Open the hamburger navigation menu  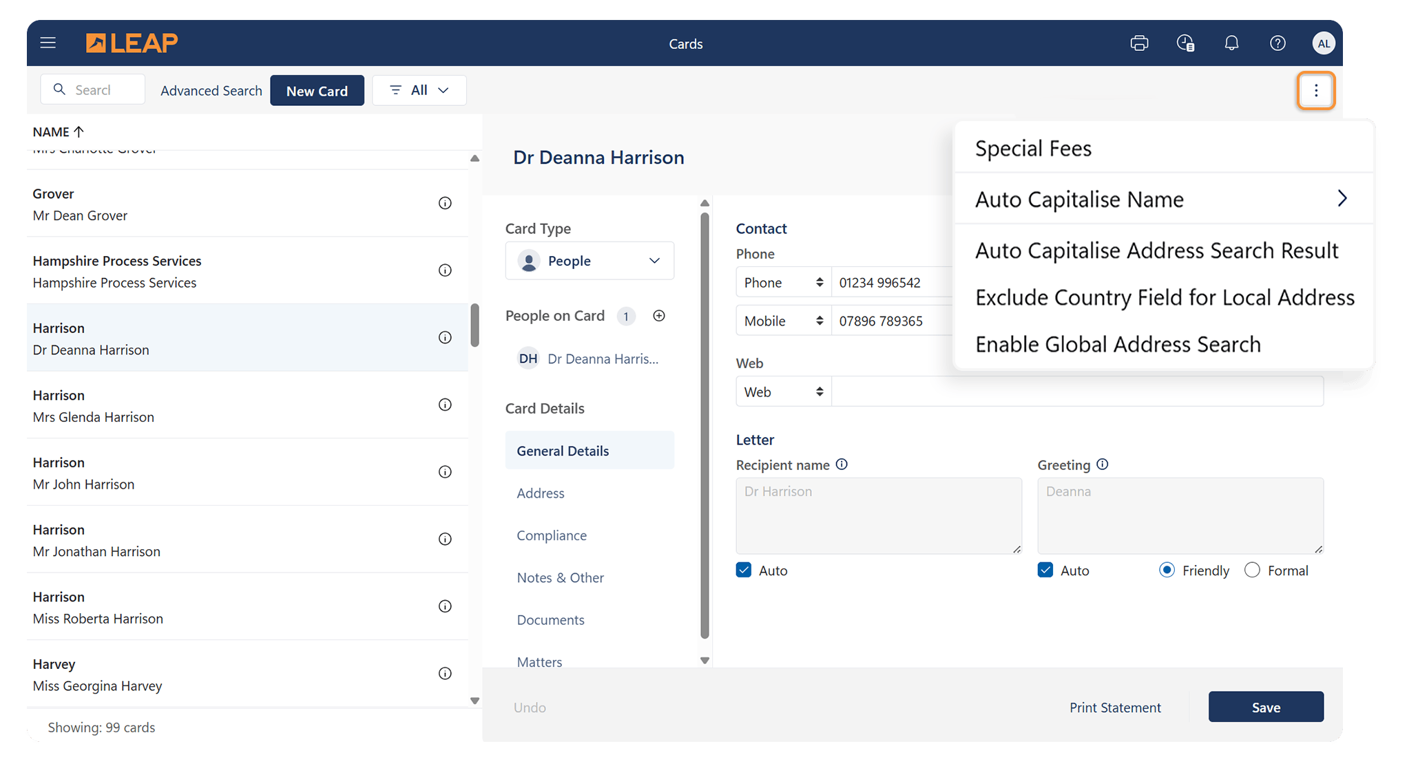48,43
